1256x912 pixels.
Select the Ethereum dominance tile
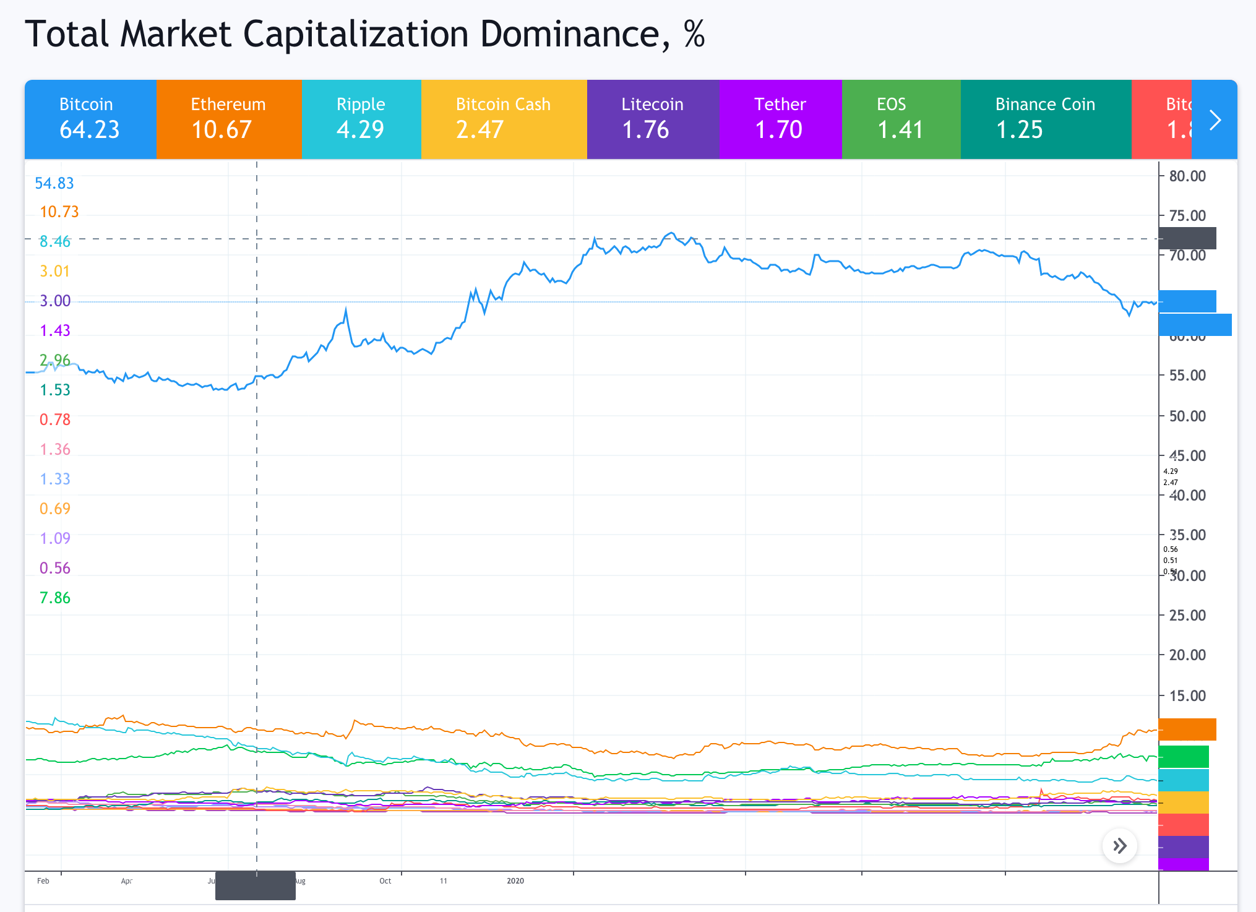pos(228,119)
